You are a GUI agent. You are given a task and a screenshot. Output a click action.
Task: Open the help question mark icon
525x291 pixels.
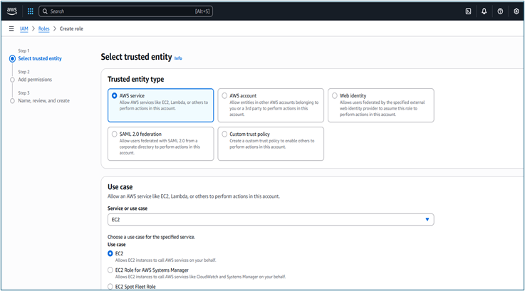click(500, 11)
